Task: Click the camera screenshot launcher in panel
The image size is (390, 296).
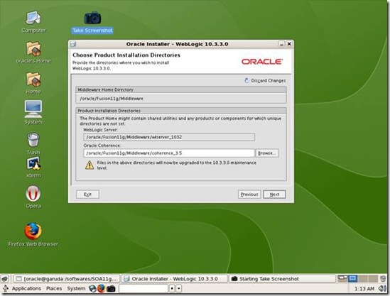Action: click(111, 288)
